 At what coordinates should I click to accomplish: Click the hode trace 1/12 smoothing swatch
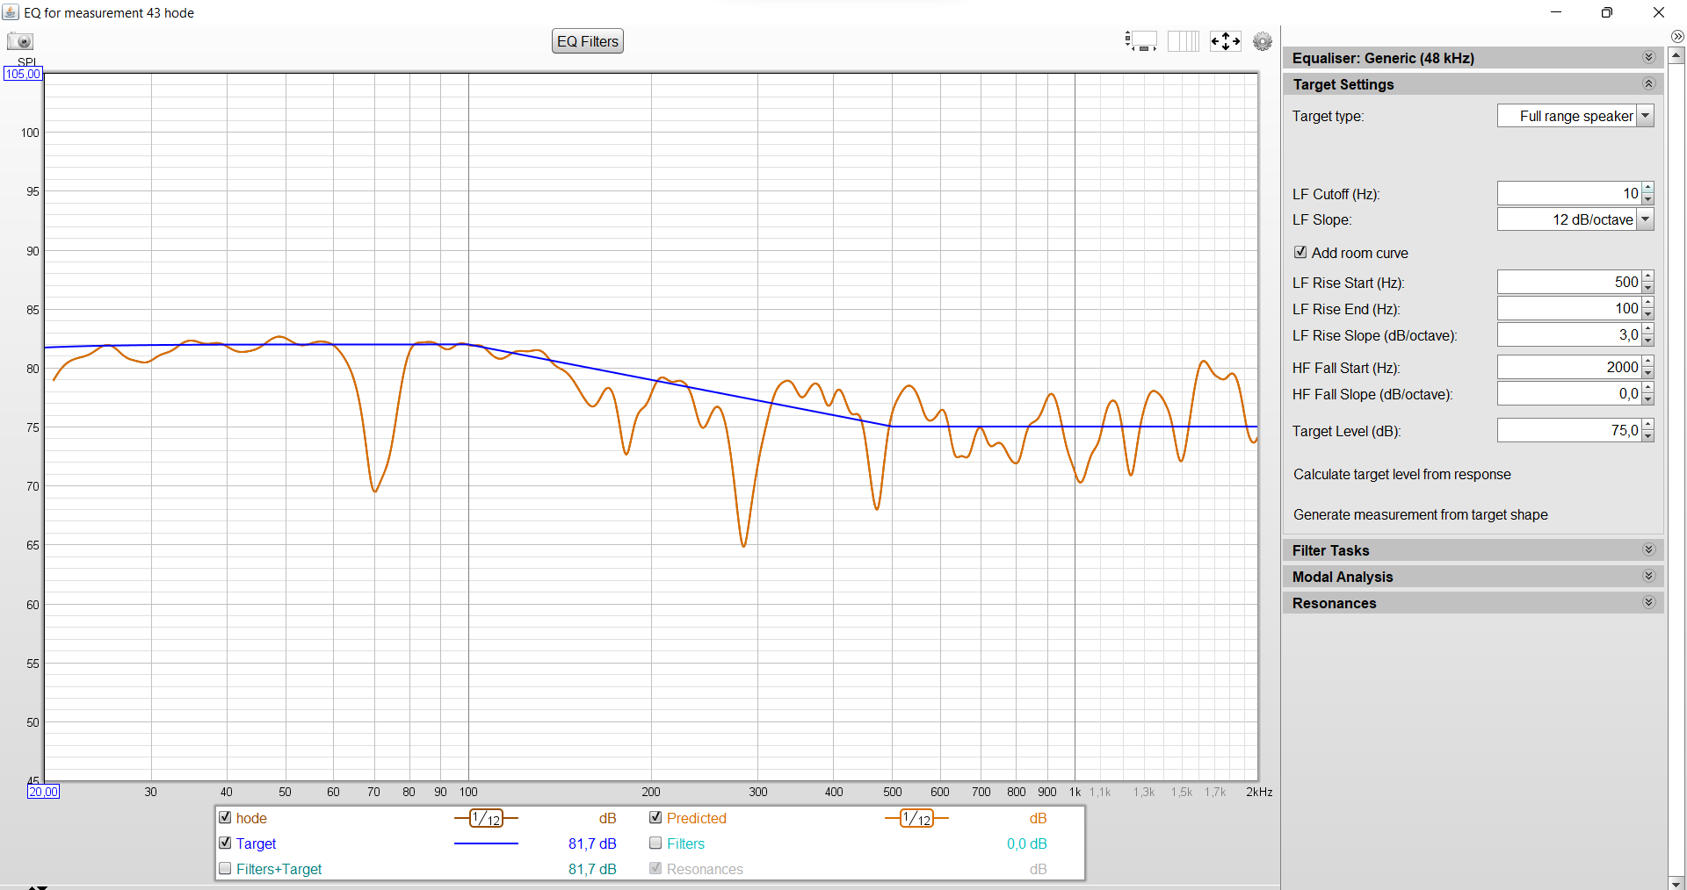[486, 818]
